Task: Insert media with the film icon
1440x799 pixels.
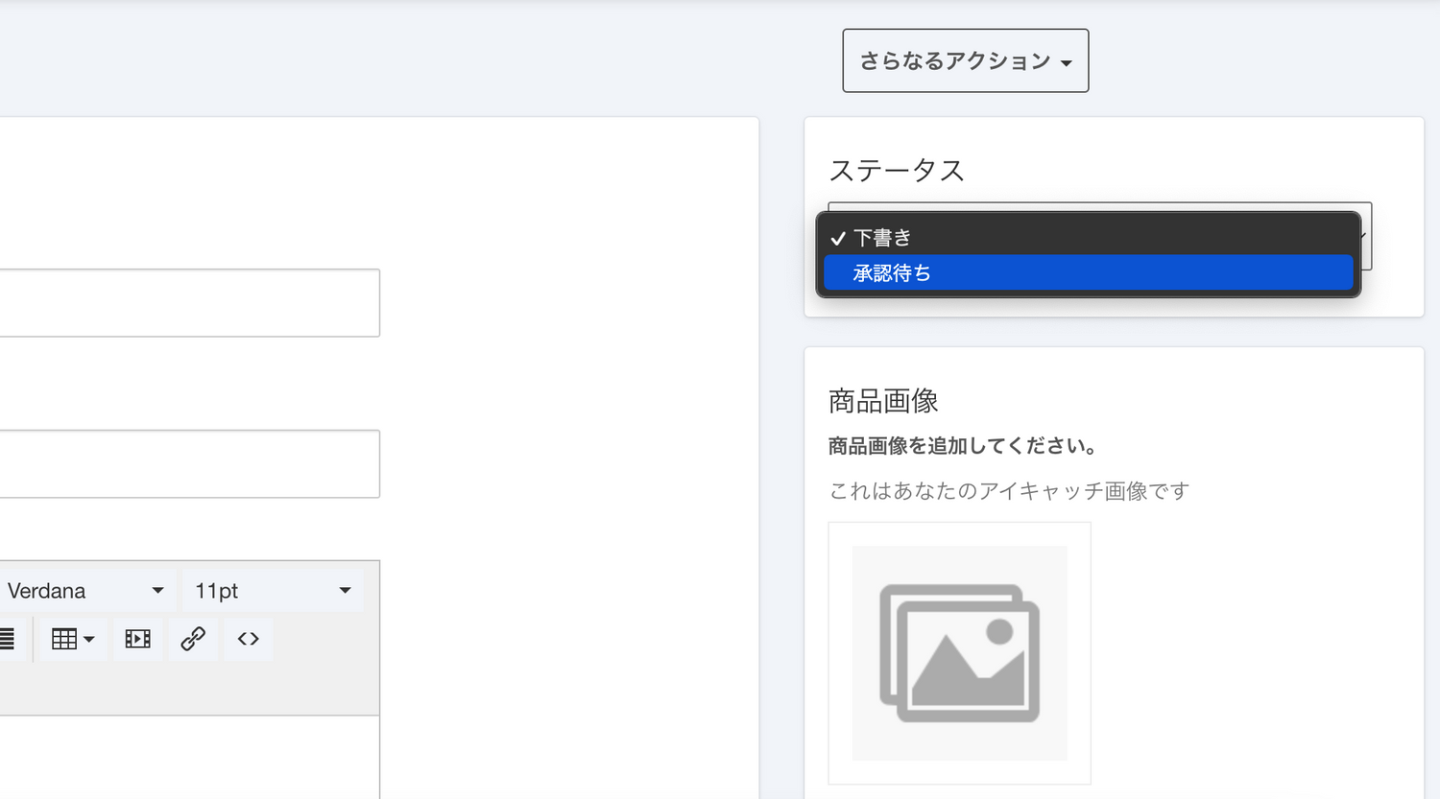Action: 138,639
